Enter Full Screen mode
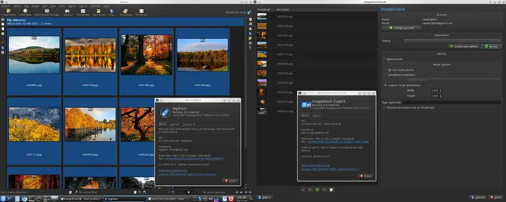The height and width of the screenshot is (202, 506). click(141, 12)
